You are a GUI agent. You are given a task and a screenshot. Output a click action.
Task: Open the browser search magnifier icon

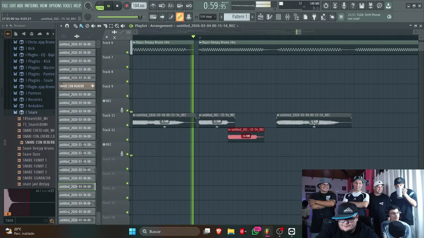pyautogui.click(x=52, y=221)
